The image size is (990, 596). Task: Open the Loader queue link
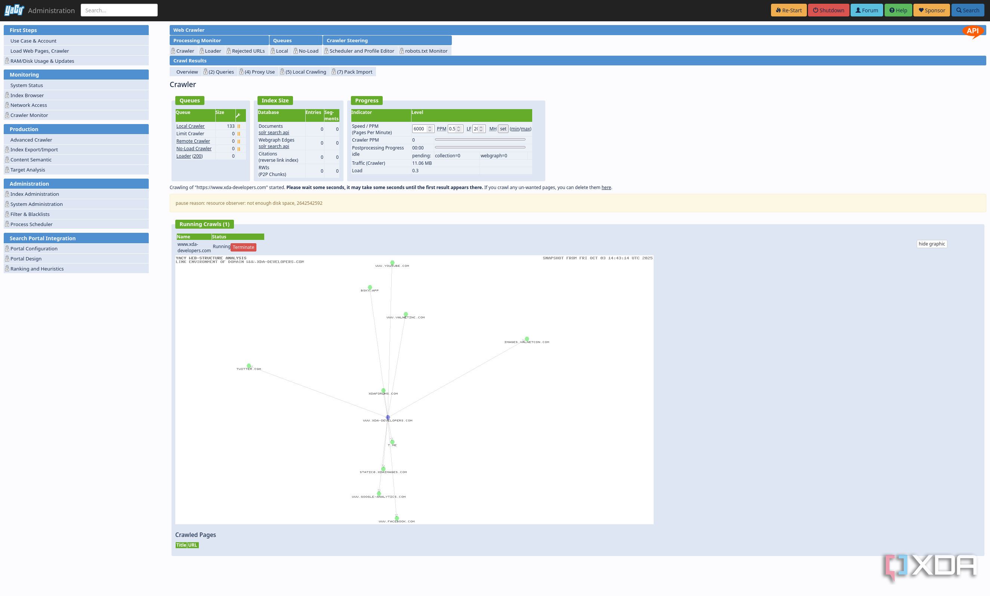(x=183, y=156)
